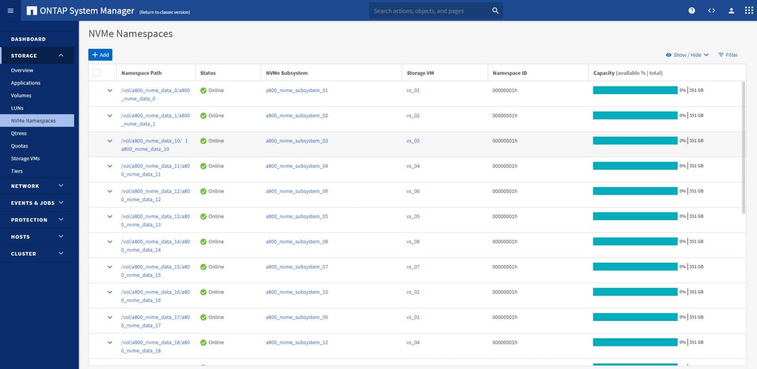Open the API code brackets icon

[x=711, y=10]
